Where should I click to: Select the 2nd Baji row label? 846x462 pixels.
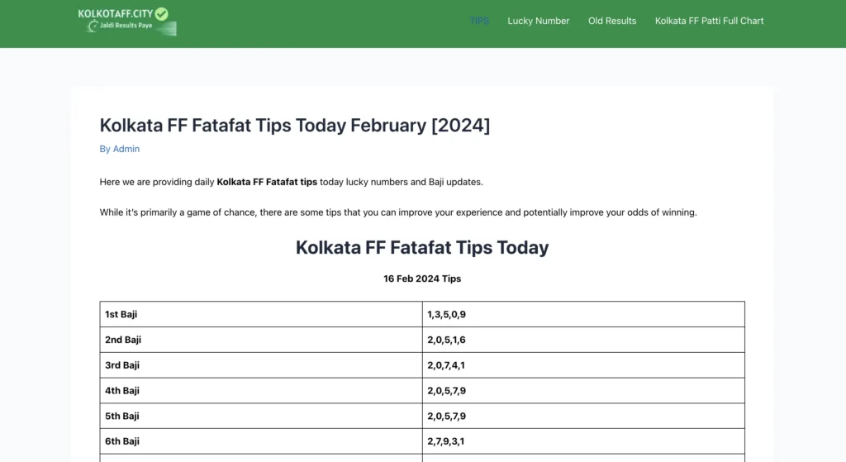(x=123, y=340)
